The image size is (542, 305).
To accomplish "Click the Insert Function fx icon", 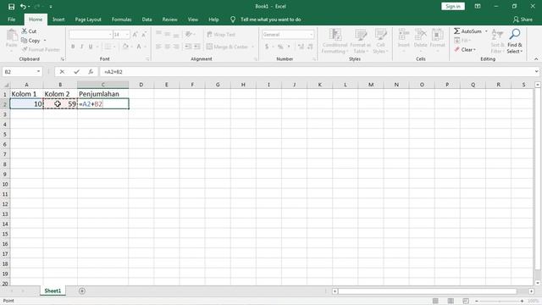I will pos(91,71).
